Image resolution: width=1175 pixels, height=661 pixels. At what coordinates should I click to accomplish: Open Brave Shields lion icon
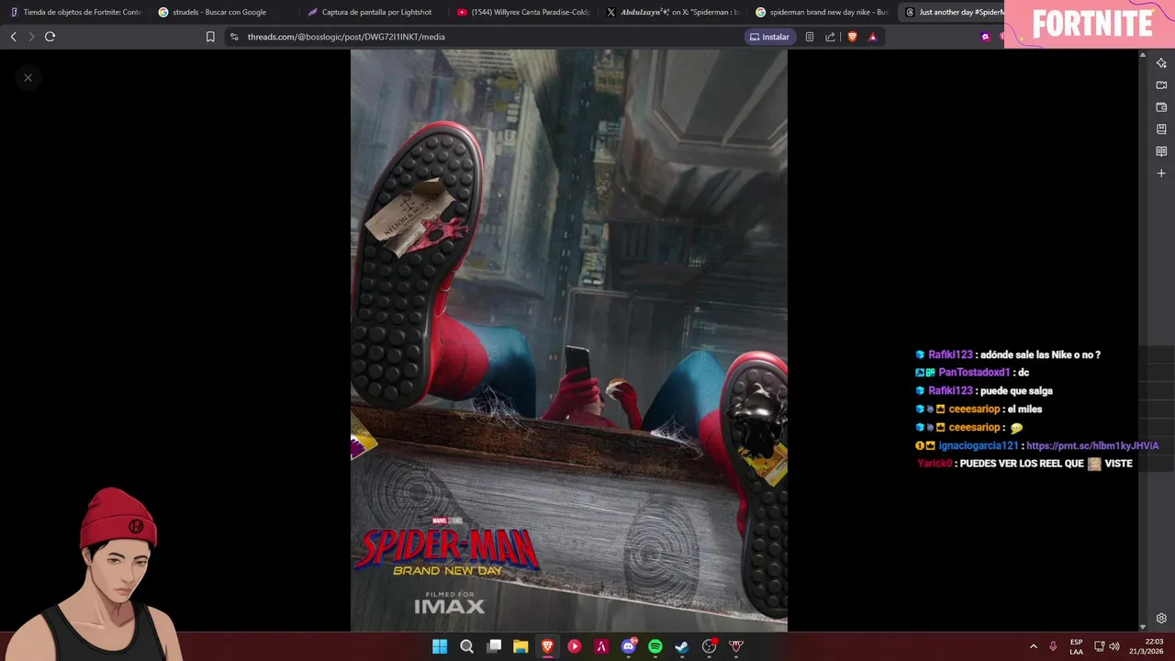click(x=852, y=37)
